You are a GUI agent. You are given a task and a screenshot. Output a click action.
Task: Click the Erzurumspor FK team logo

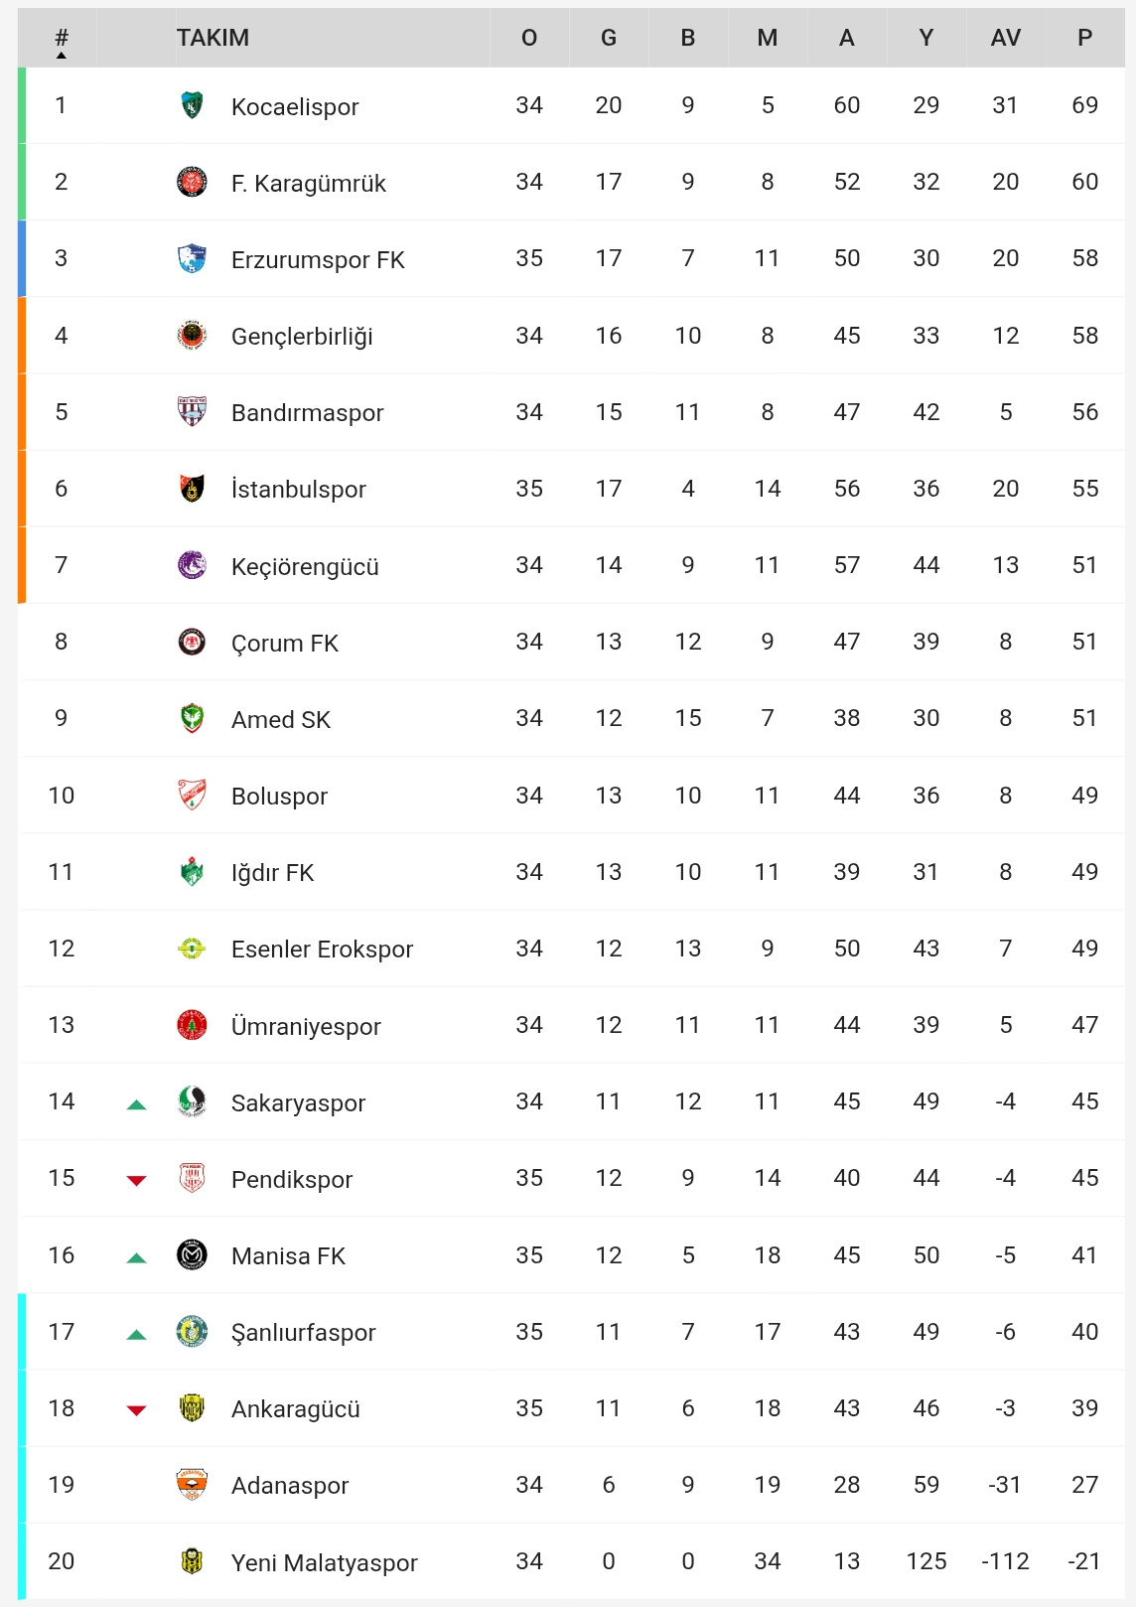tap(192, 258)
